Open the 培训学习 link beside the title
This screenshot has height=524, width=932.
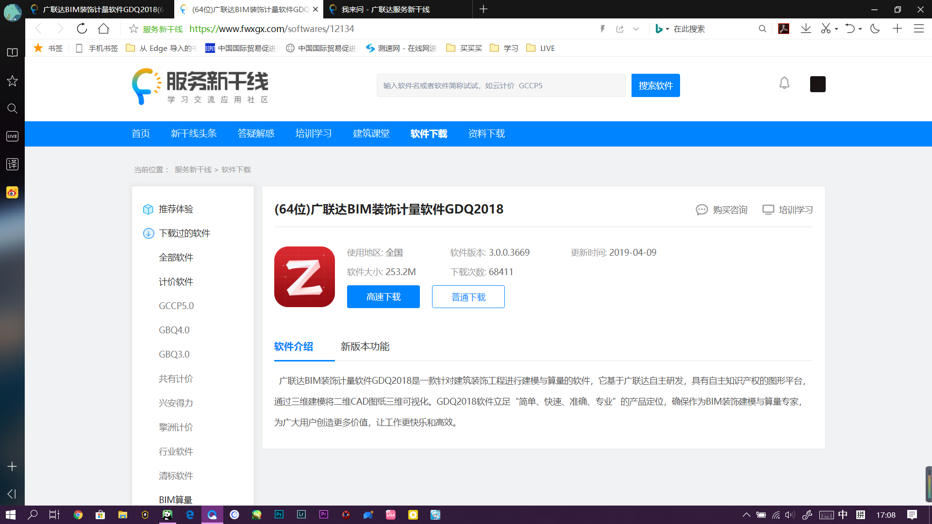tap(788, 210)
